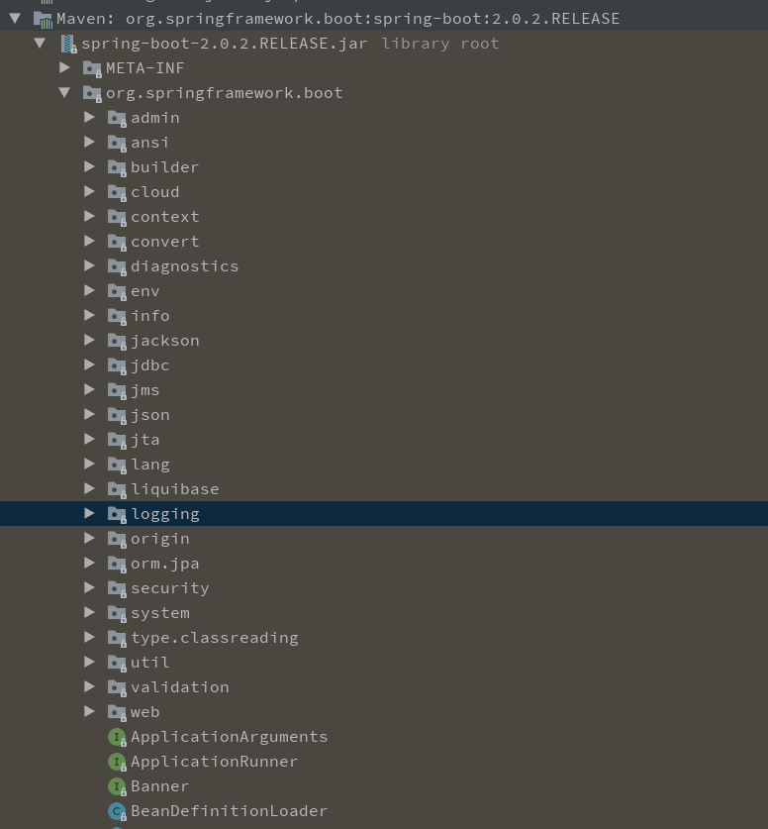Collapse the org.springframework.boot package

(65, 92)
